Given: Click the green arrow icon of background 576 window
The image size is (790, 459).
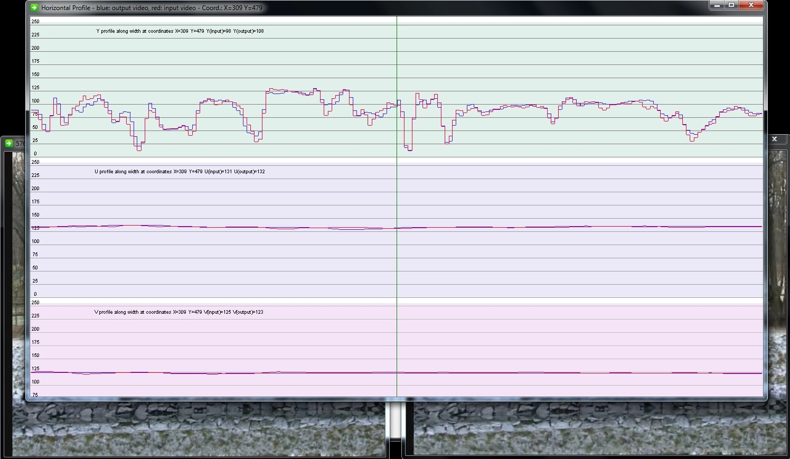Looking at the screenshot, I should pyautogui.click(x=9, y=143).
